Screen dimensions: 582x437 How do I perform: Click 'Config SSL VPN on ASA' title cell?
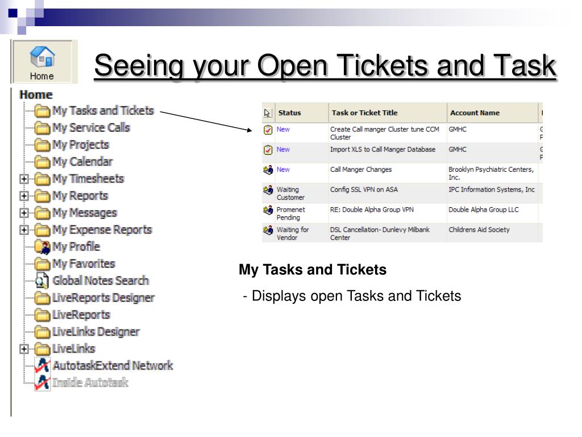click(x=364, y=189)
